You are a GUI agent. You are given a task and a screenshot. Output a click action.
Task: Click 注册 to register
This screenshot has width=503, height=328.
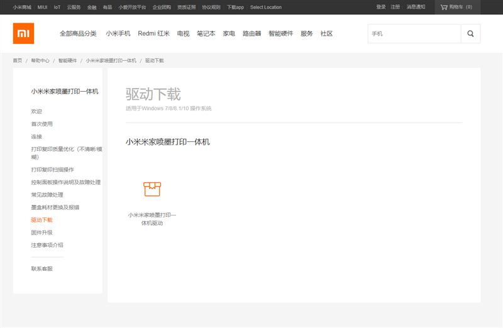[395, 7]
